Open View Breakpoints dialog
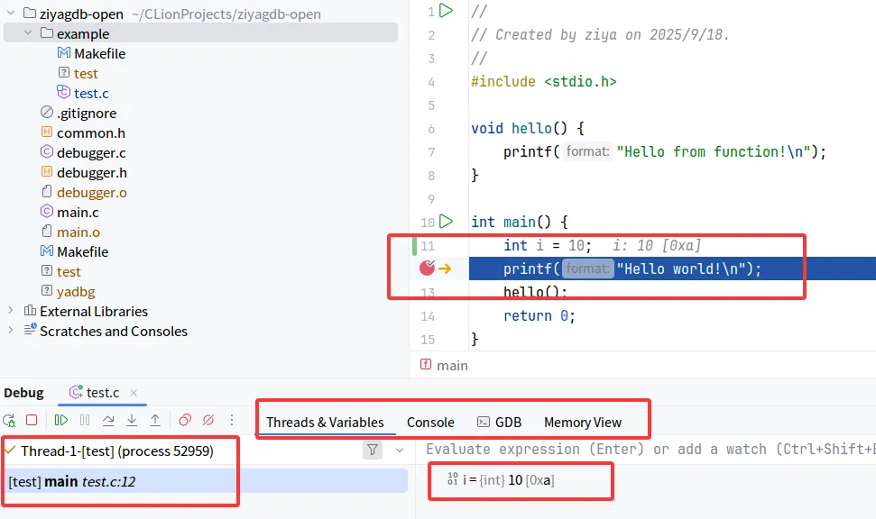This screenshot has width=876, height=519. 185,420
